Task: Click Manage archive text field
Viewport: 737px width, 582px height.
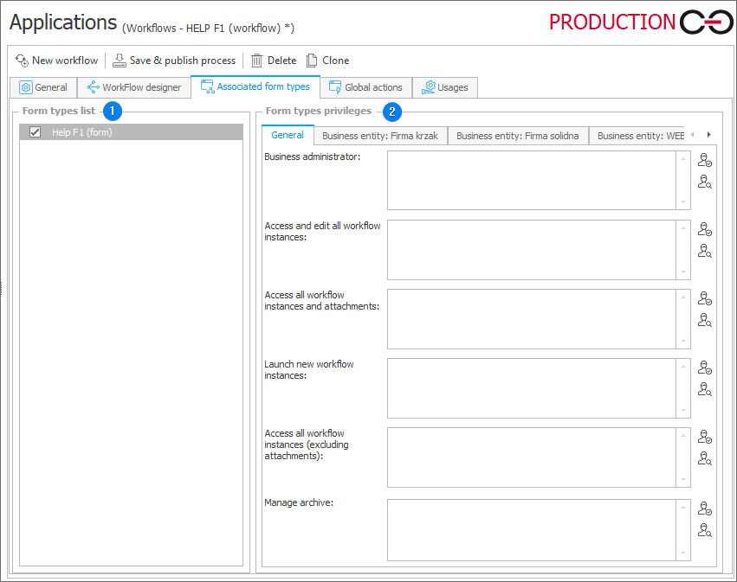Action: click(x=532, y=530)
